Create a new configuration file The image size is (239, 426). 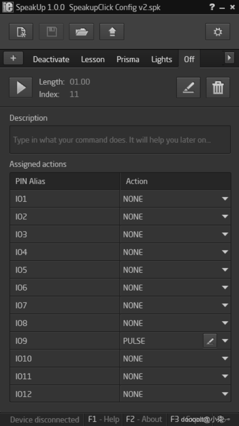pos(21,32)
